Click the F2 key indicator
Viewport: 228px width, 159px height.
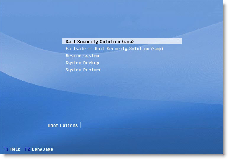pos(27,149)
